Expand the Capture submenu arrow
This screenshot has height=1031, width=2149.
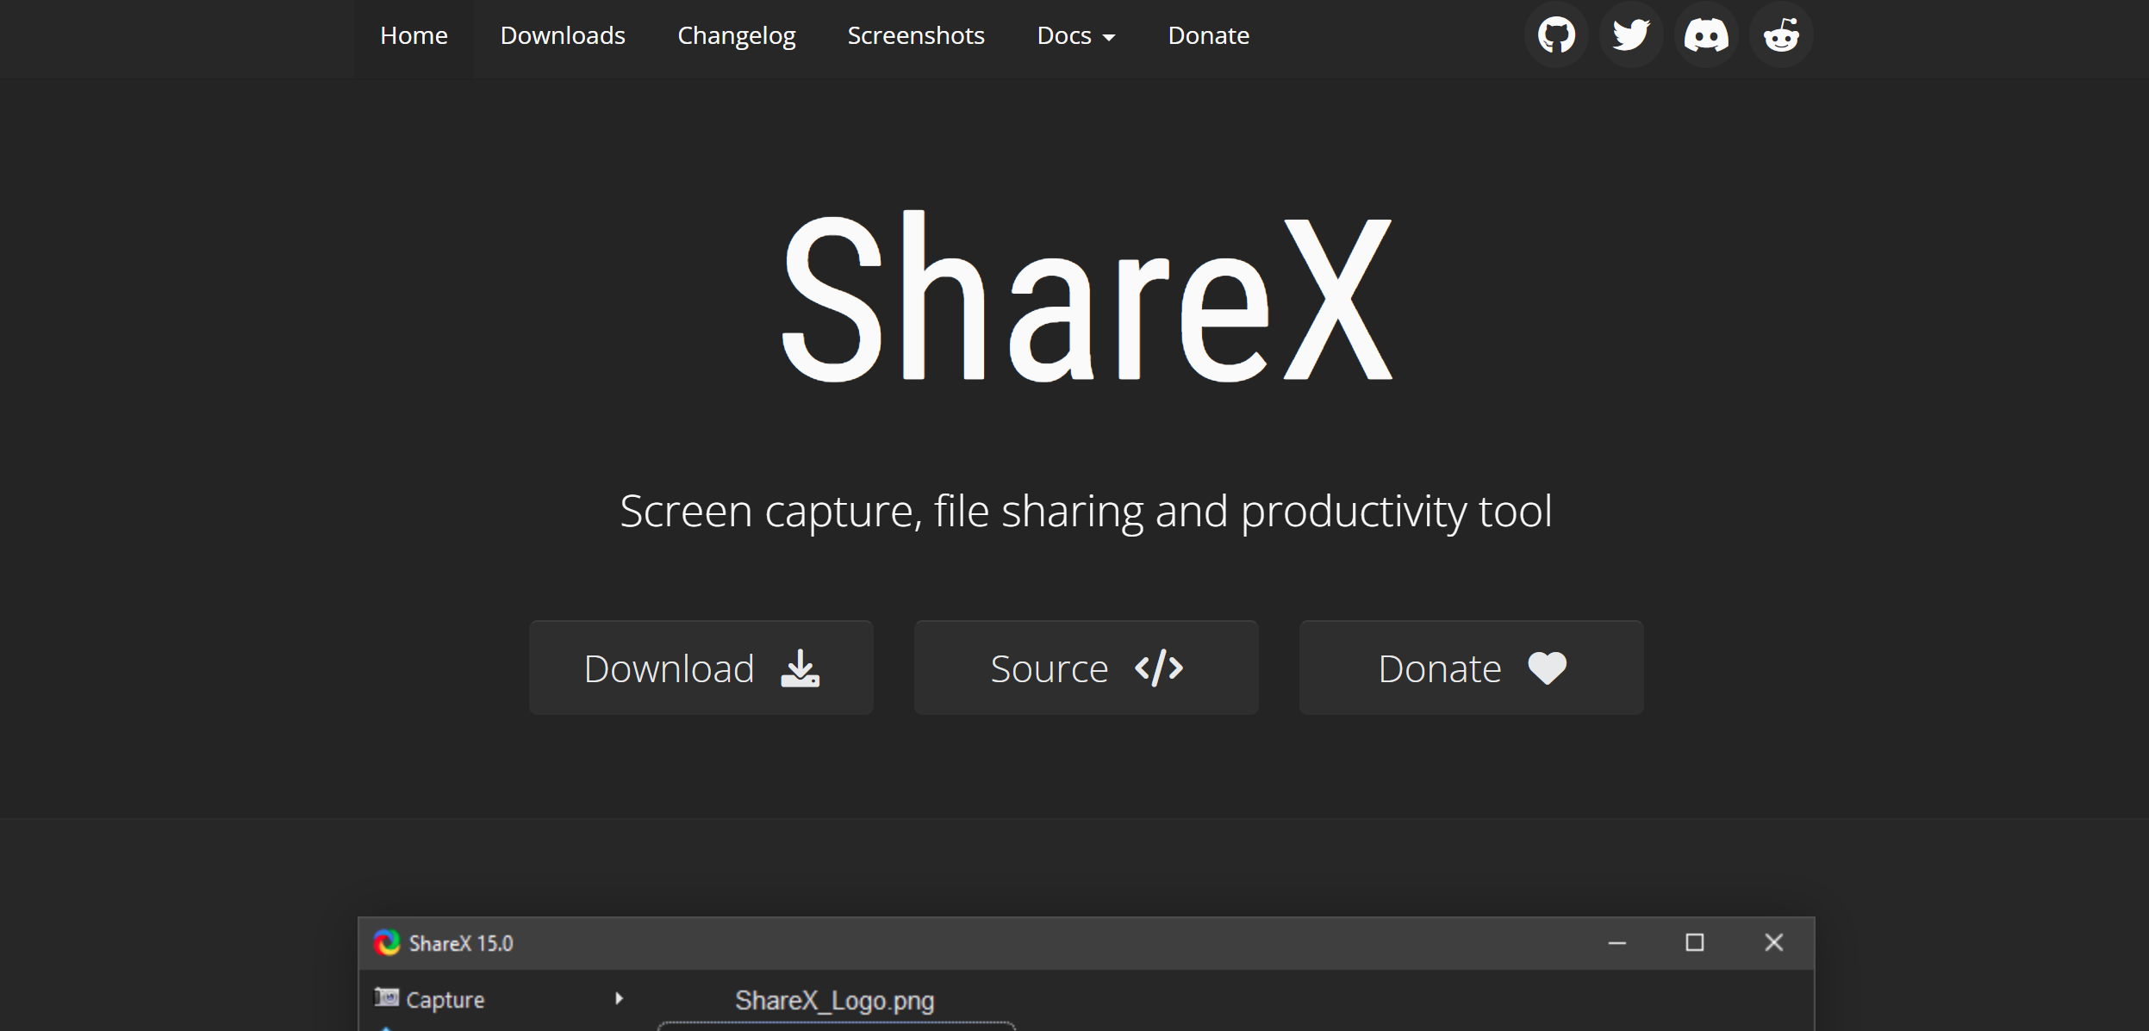tap(619, 998)
